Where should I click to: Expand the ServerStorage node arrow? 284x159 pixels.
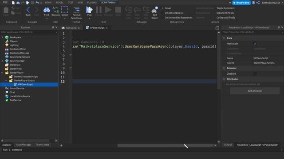tap(2, 61)
